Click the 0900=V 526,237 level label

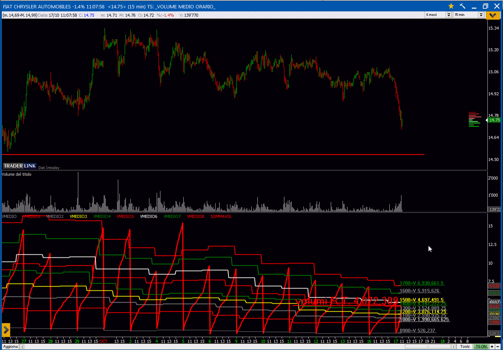tap(417, 331)
